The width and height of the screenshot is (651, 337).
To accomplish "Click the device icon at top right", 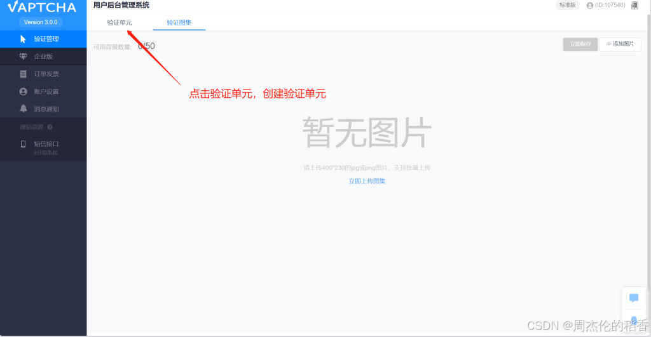I will click(x=634, y=6).
